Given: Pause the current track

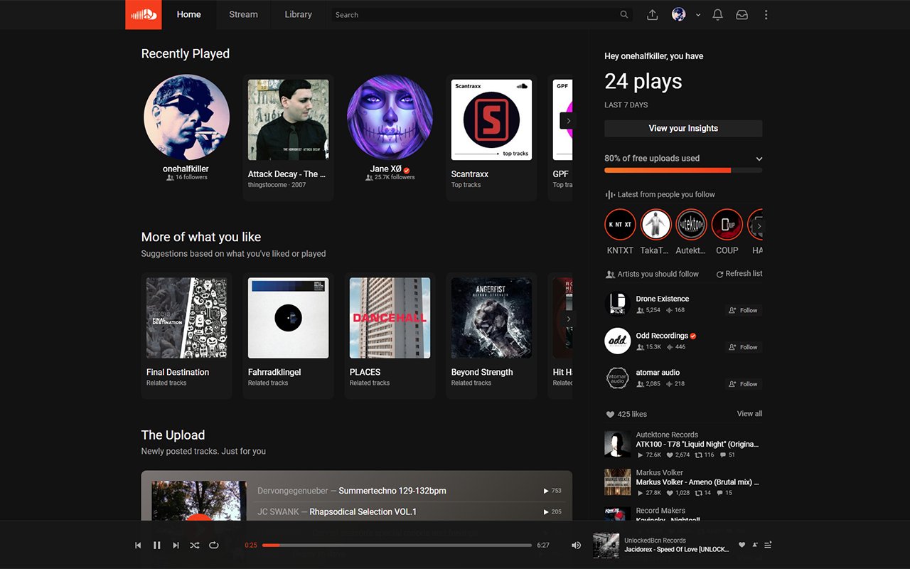Looking at the screenshot, I should (x=157, y=546).
